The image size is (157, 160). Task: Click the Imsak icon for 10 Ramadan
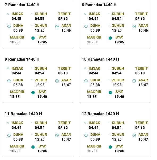pos(85,68)
